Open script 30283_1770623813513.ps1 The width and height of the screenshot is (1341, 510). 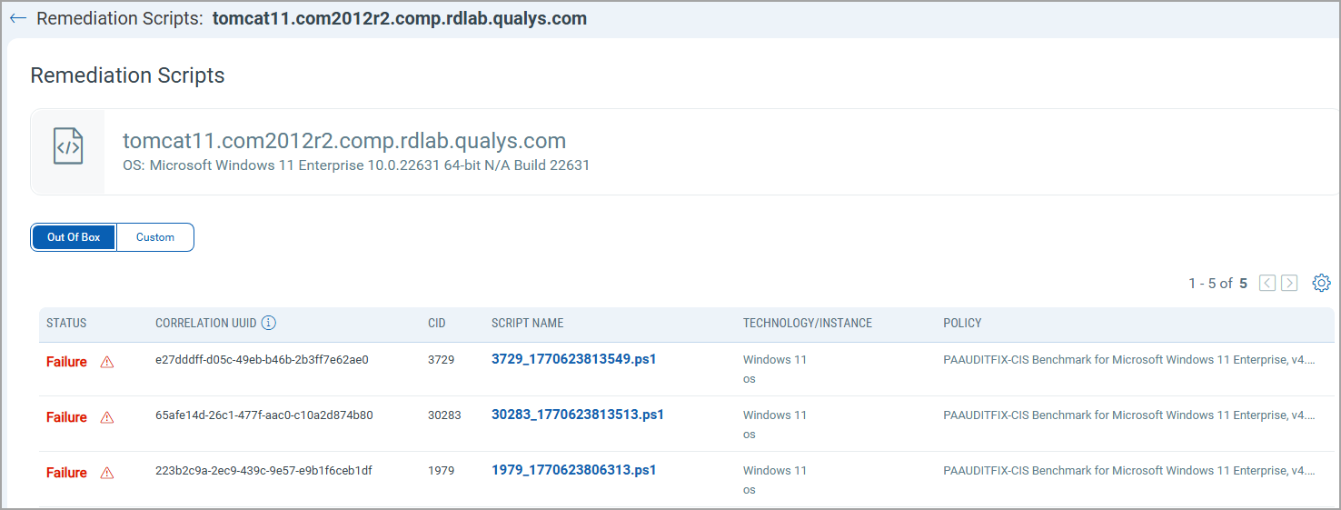tap(578, 415)
